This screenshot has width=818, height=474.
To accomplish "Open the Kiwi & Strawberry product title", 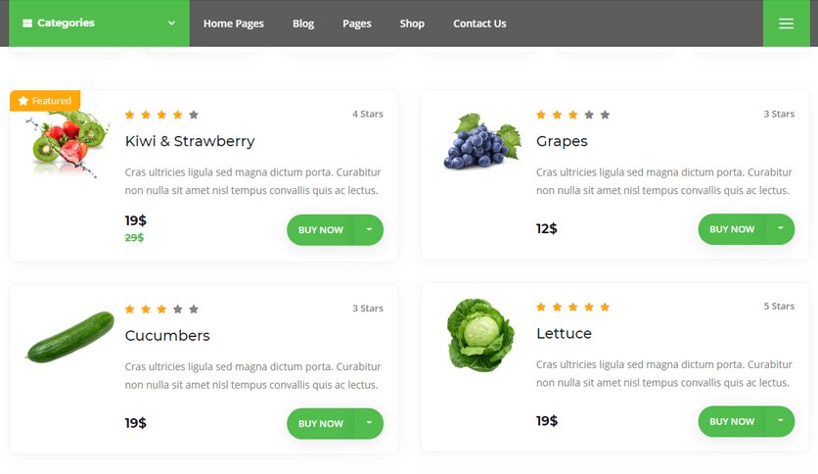I will [x=190, y=141].
